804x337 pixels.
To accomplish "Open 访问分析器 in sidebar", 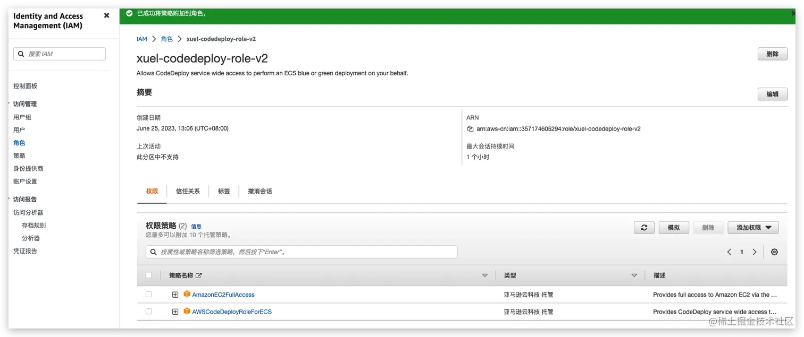I will 28,212.
